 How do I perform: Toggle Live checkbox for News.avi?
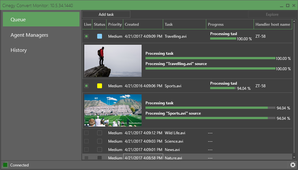[87, 149]
